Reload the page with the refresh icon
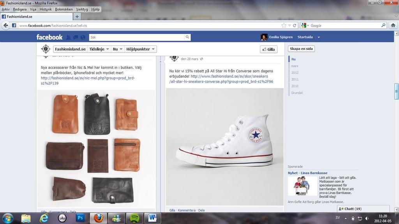 (x=295, y=25)
